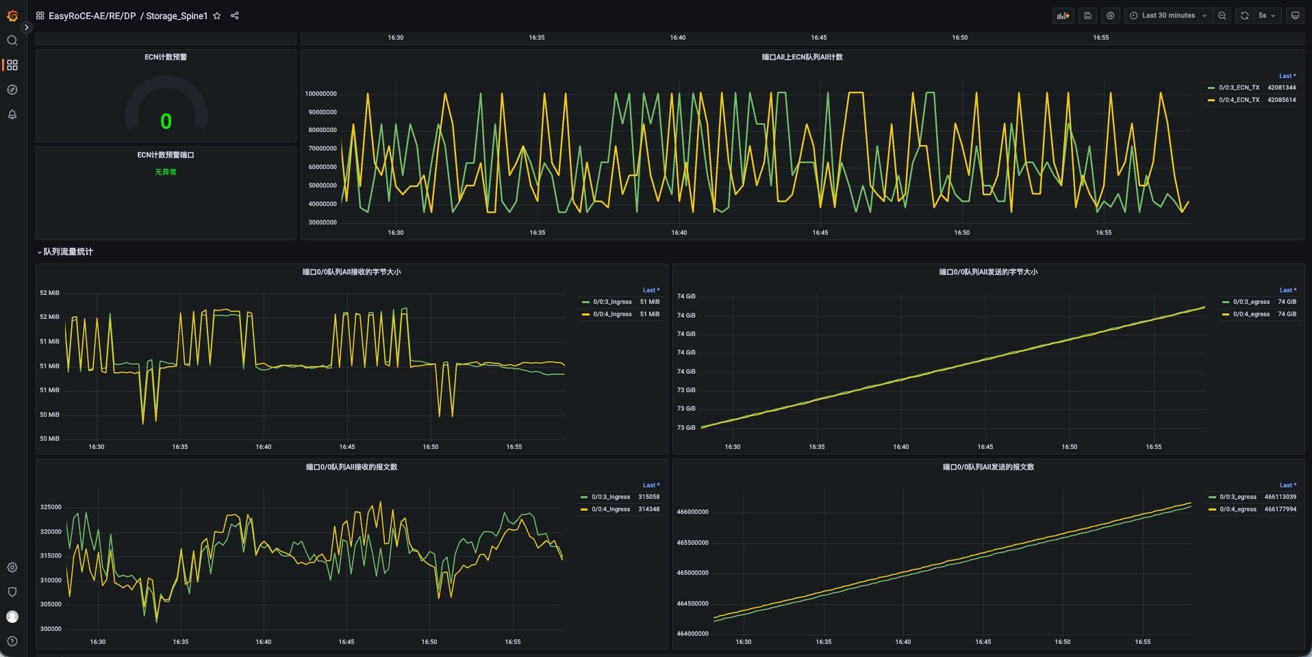Open the Explore compass icon

click(12, 90)
